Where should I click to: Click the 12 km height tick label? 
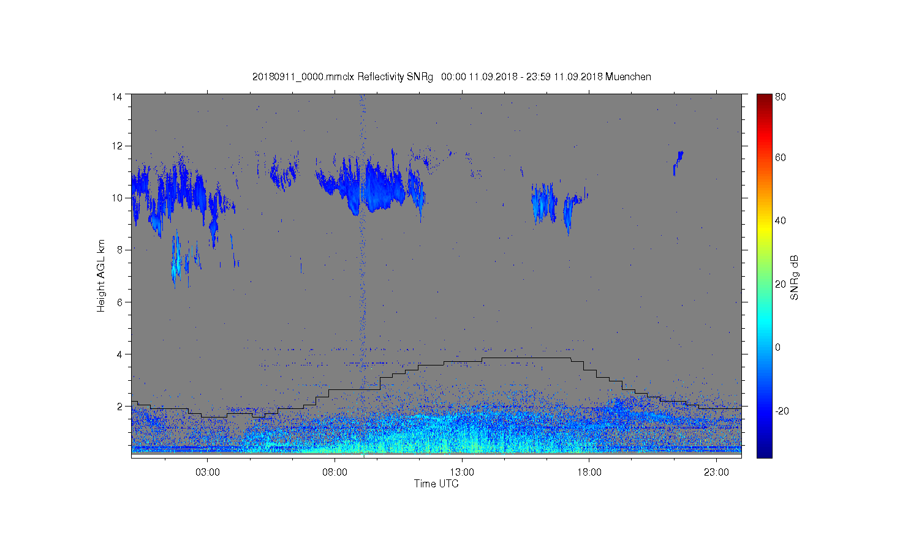(x=118, y=146)
